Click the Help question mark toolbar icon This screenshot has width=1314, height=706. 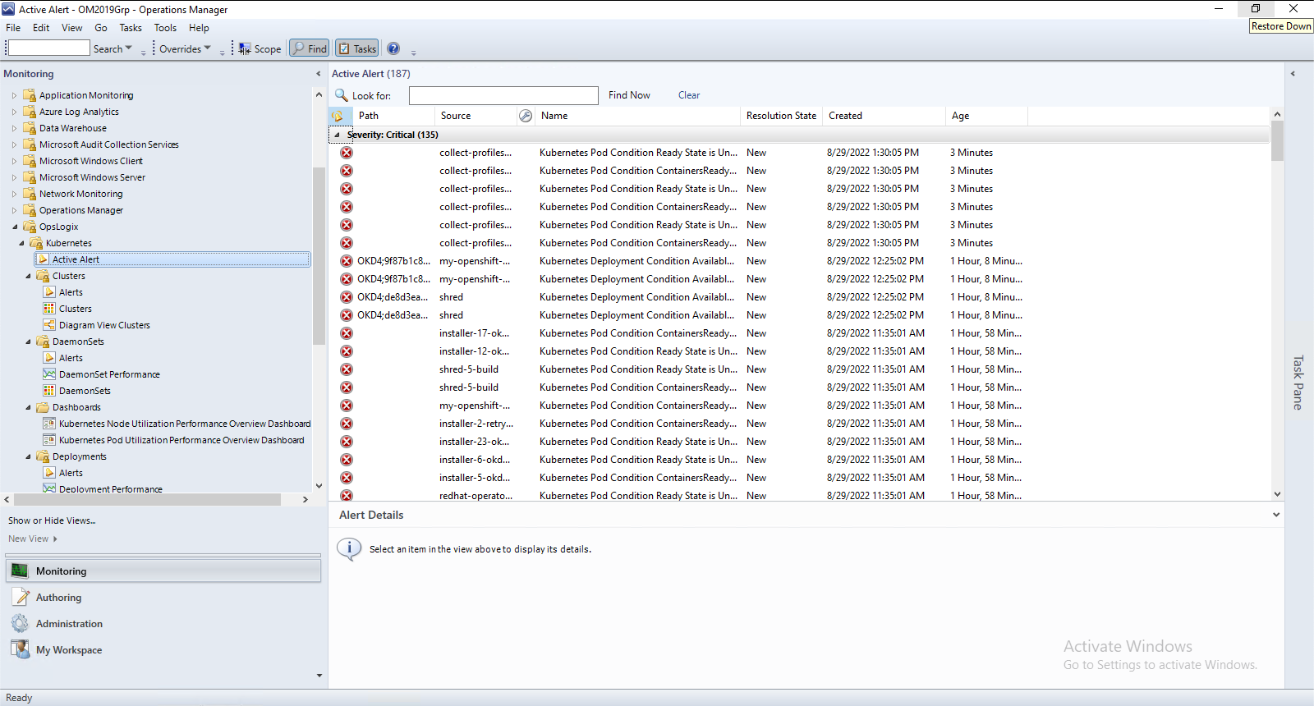pyautogui.click(x=393, y=48)
